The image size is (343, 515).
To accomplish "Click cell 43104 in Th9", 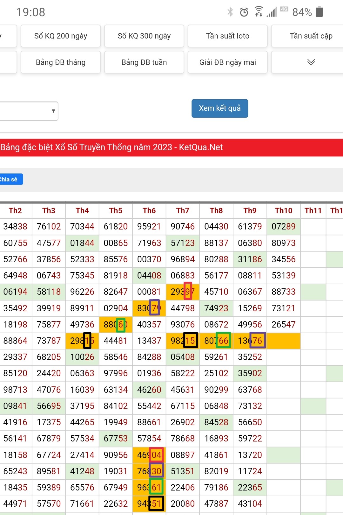I will click(x=250, y=504).
